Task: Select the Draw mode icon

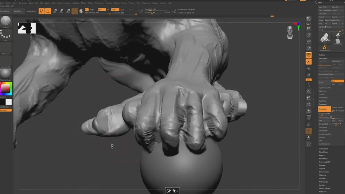Action: tap(48, 11)
